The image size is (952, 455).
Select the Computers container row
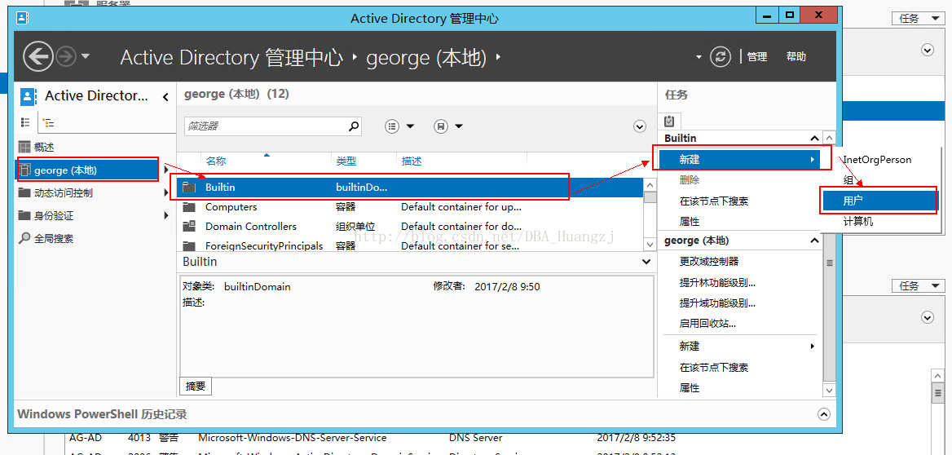point(410,207)
